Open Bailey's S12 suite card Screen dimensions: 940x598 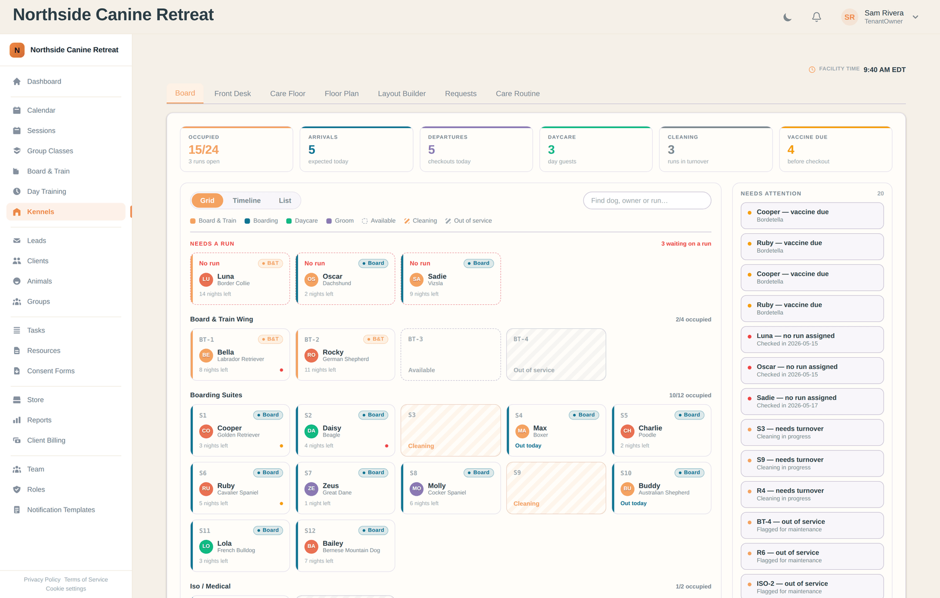pos(345,545)
